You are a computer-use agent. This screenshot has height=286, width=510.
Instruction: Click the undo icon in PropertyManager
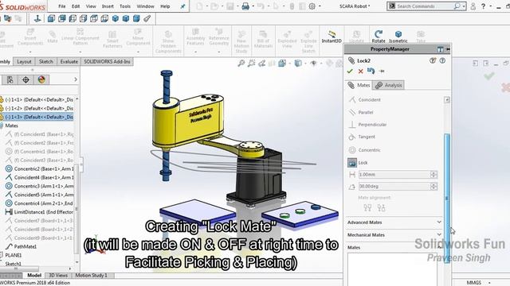coord(371,71)
